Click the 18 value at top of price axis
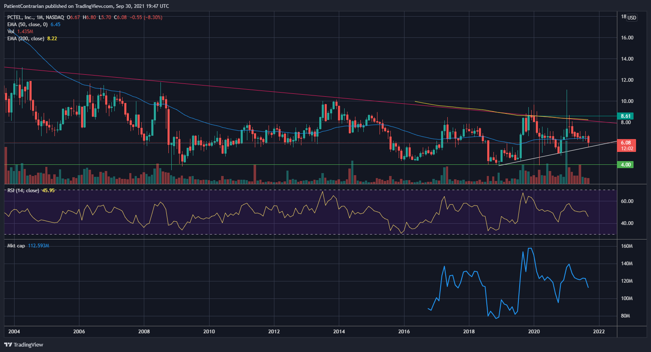Image resolution: width=651 pixels, height=352 pixels. (x=624, y=17)
